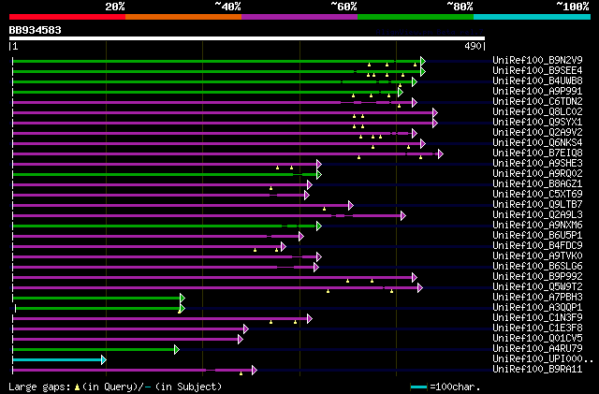Click the UniRef100_B8AGZ1 label
The width and height of the screenshot is (599, 394).
click(537, 184)
